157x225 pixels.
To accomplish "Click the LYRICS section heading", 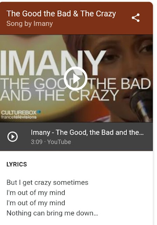I will (17, 164).
